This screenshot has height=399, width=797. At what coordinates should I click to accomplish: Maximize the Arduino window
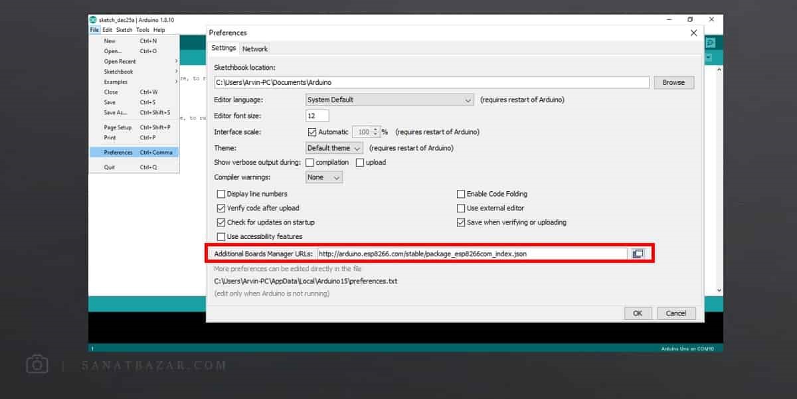[690, 20]
